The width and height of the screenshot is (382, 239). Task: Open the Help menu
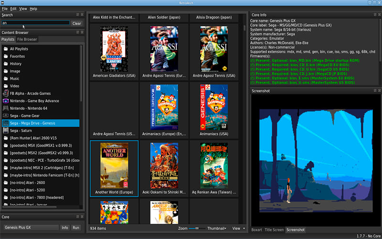(x=33, y=9)
